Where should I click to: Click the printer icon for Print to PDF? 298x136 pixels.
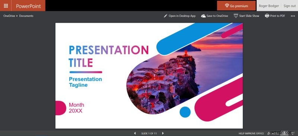tap(267, 16)
